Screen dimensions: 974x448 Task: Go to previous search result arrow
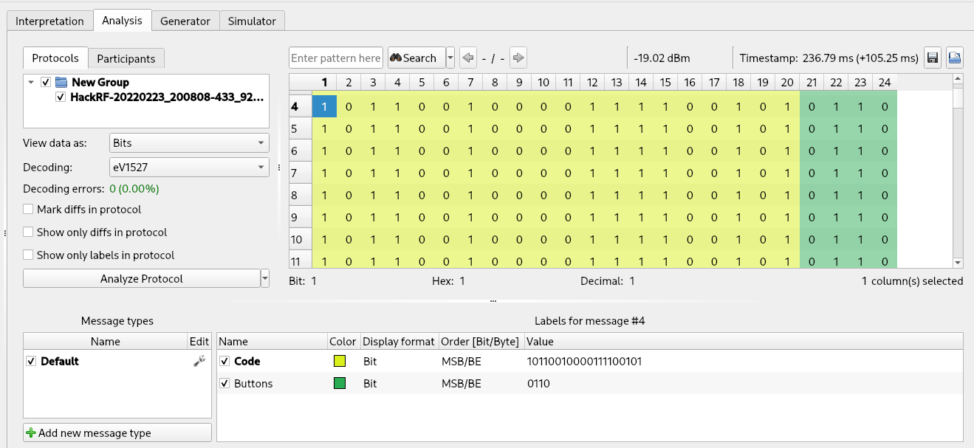[468, 58]
